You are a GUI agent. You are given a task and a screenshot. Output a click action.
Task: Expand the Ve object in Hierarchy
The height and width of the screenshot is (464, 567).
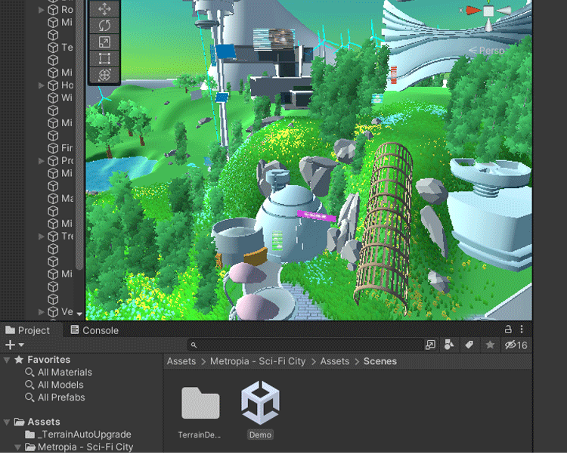click(42, 312)
